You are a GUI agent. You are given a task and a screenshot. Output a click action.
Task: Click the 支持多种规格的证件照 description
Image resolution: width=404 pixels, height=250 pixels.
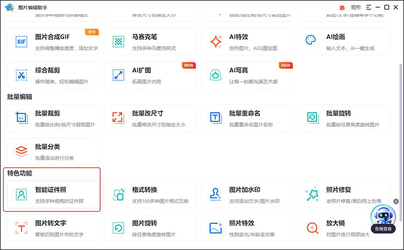[x=59, y=201]
